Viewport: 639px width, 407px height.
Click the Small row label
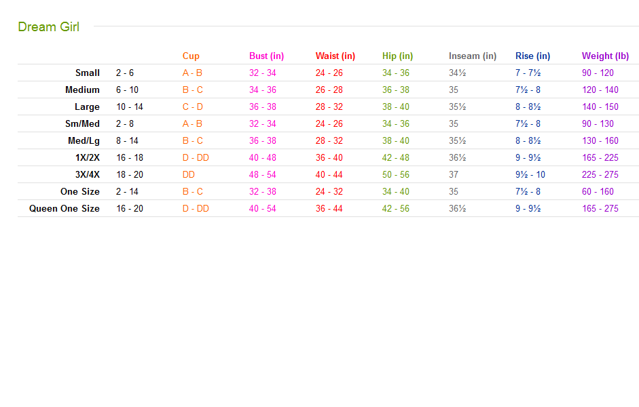pos(88,73)
